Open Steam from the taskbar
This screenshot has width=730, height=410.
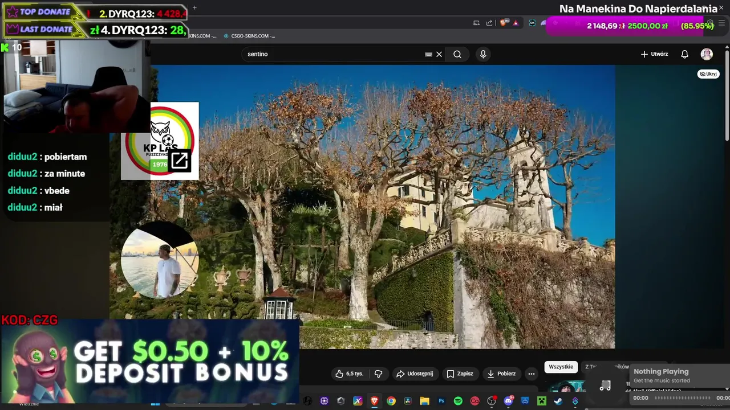(558, 401)
